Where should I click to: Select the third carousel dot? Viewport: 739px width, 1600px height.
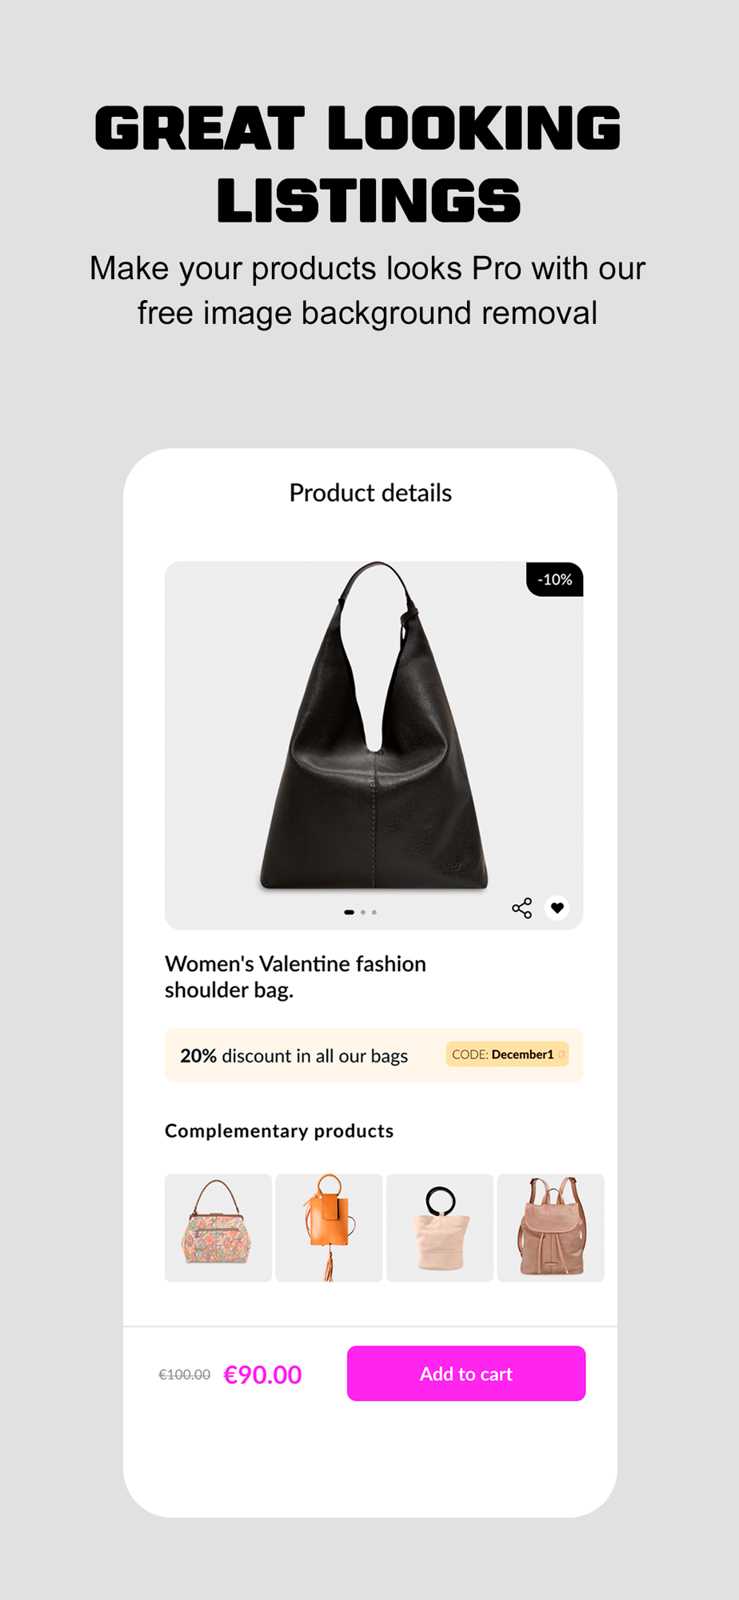click(x=374, y=912)
